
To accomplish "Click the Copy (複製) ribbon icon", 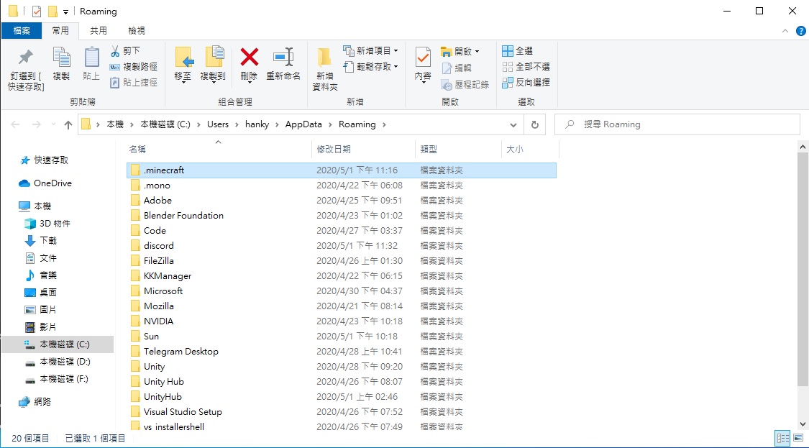I will tap(61, 58).
